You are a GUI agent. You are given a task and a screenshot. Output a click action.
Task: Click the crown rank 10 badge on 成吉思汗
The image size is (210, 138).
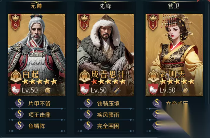[x=84, y=22]
